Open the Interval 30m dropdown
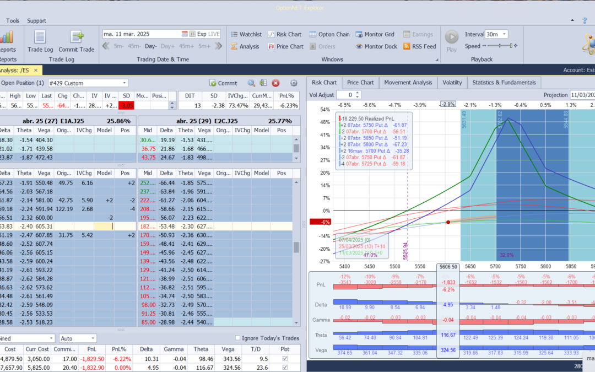 click(x=504, y=34)
